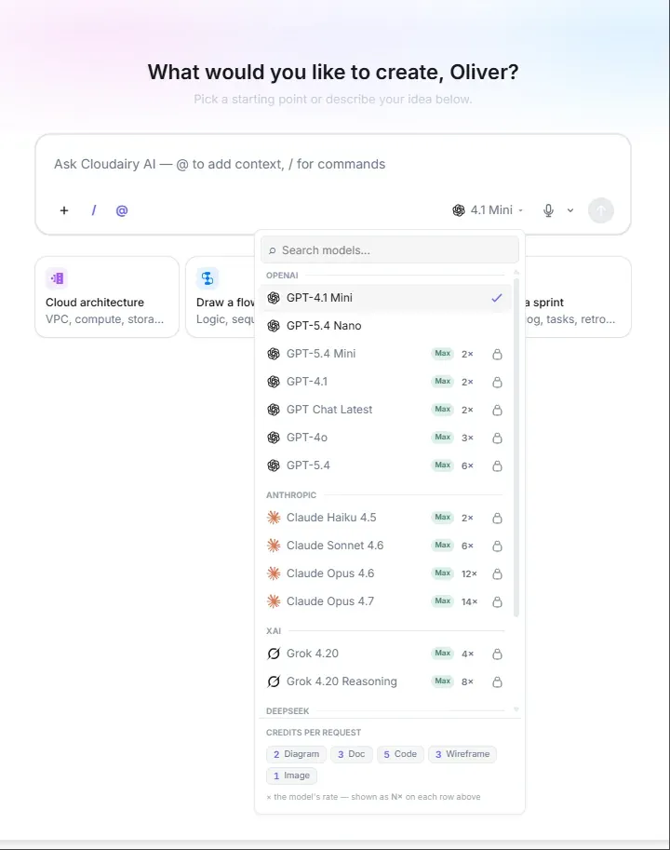The width and height of the screenshot is (670, 850).
Task: Open the Cloud architecture starter card
Action: 107,297
